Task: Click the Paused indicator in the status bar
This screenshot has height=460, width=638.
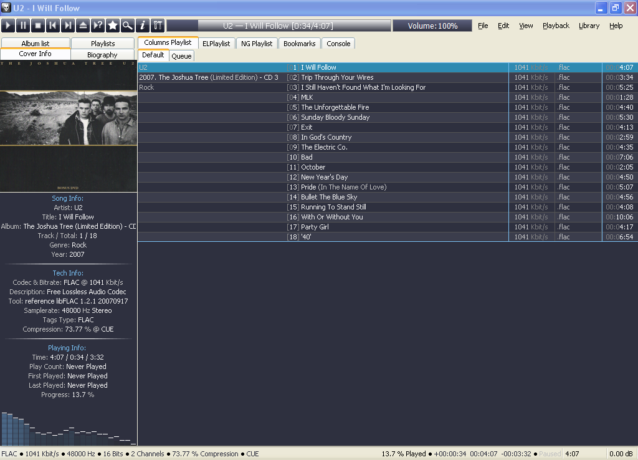Action: 550,454
